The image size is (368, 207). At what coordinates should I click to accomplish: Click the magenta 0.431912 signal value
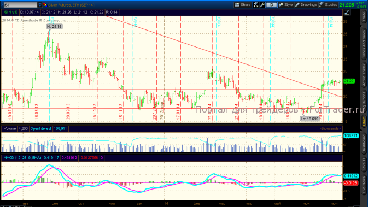pyautogui.click(x=69, y=158)
